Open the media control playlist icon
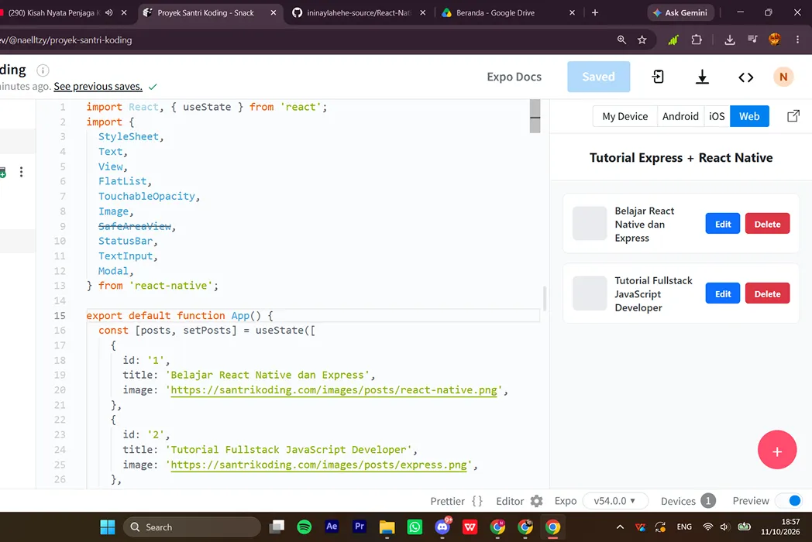 point(752,39)
